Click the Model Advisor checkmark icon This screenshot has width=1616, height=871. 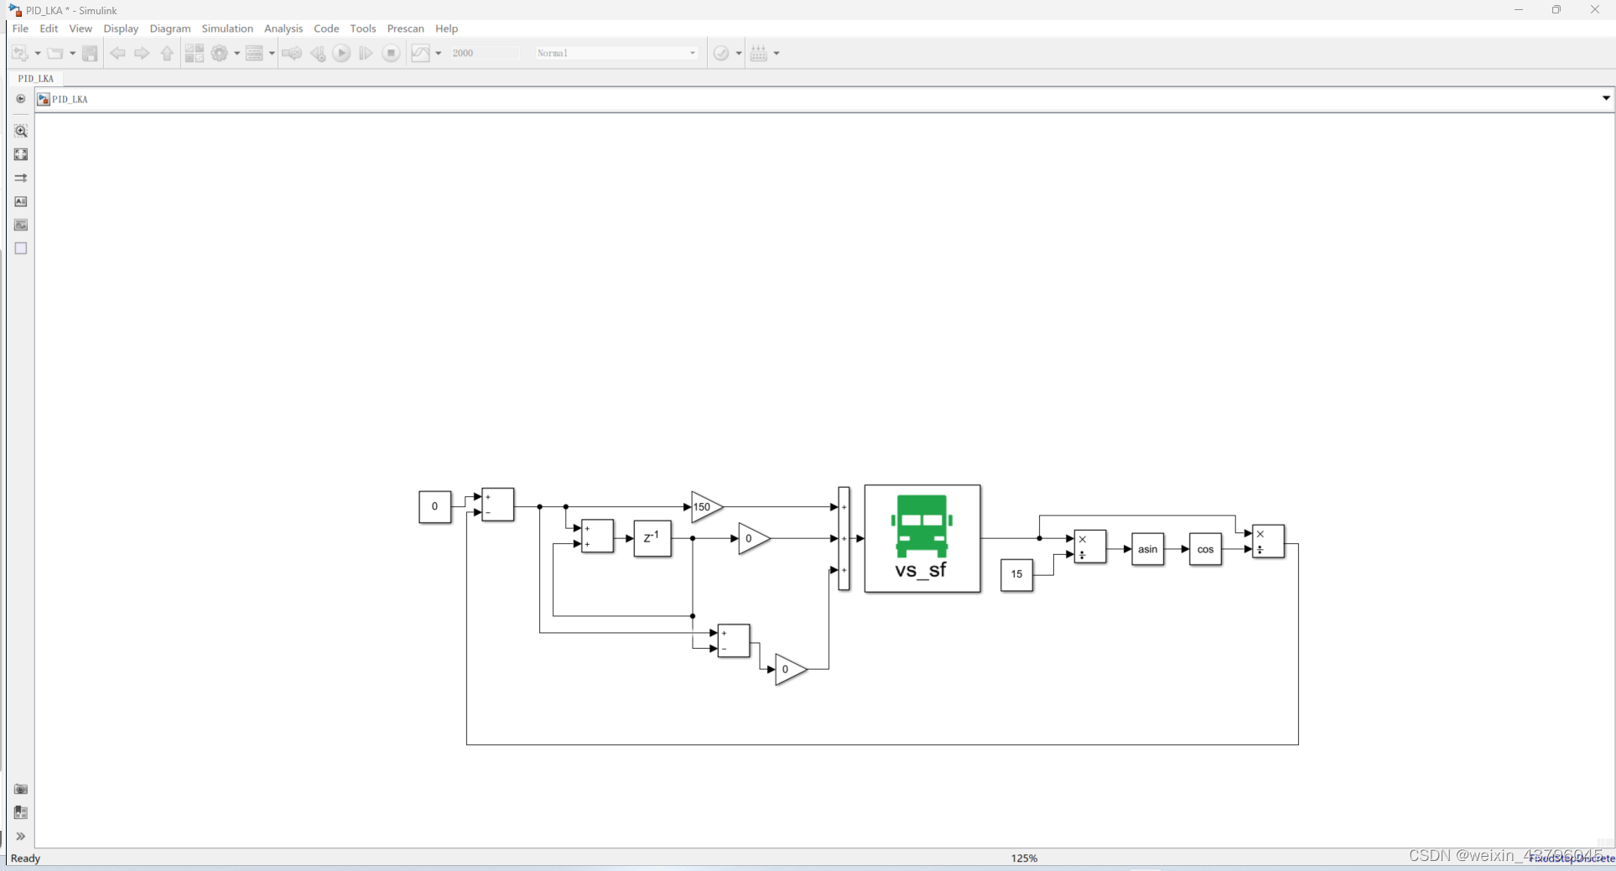pyautogui.click(x=721, y=53)
